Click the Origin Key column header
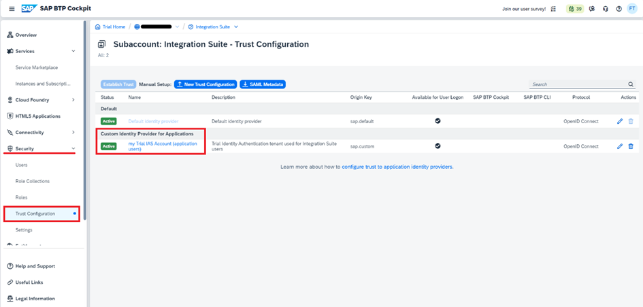 click(x=361, y=98)
